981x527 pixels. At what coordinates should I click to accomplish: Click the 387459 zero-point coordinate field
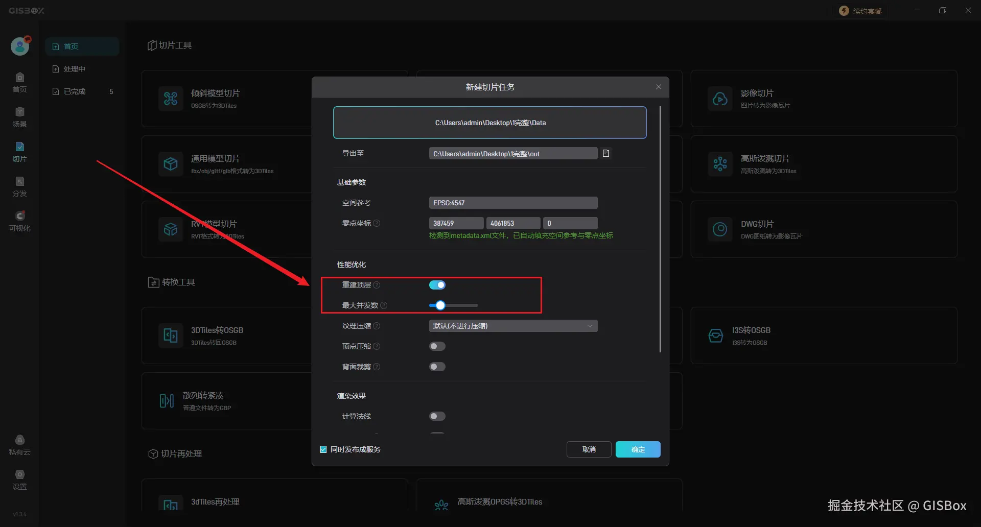tap(456, 223)
